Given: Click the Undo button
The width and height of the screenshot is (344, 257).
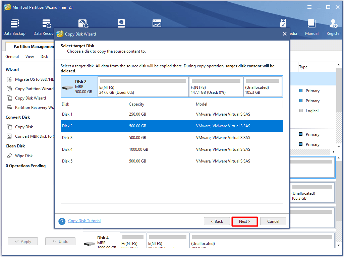Looking at the screenshot, I should [60, 241].
